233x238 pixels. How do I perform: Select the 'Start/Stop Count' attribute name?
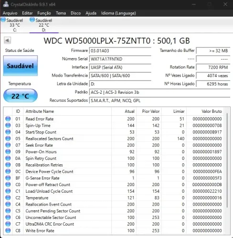coord(41,132)
